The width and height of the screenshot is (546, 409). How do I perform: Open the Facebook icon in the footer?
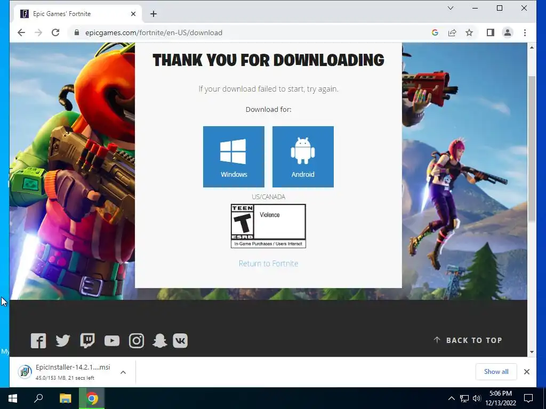38,340
